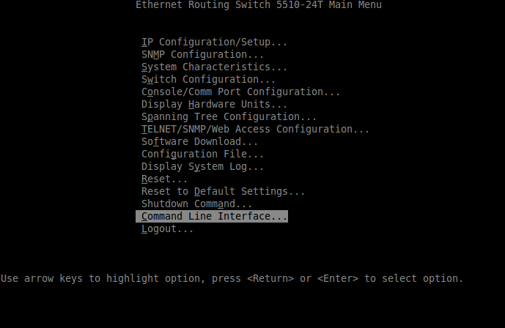Click the <Return> key hint text
Screen dimensions: 505x328
coord(270,279)
